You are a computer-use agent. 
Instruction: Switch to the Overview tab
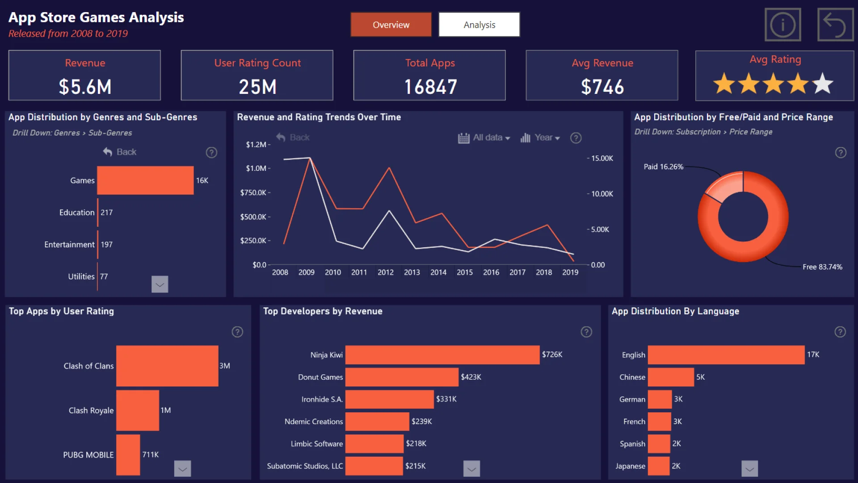(x=391, y=25)
